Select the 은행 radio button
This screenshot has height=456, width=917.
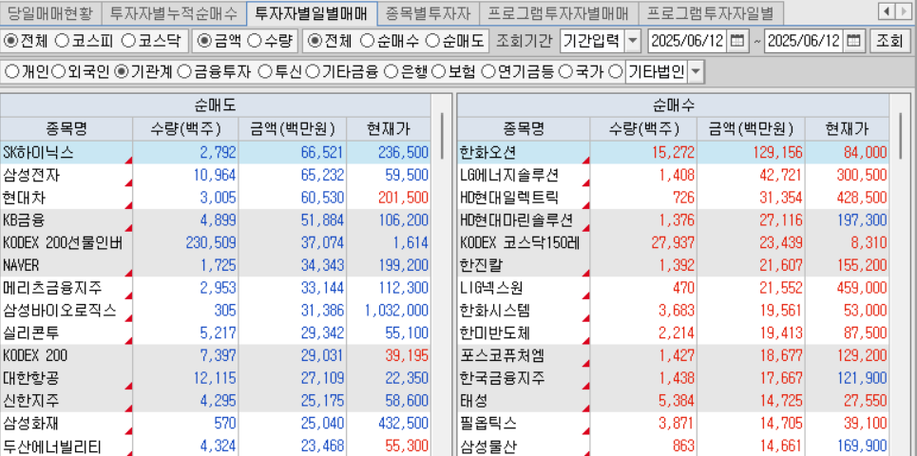pos(392,72)
